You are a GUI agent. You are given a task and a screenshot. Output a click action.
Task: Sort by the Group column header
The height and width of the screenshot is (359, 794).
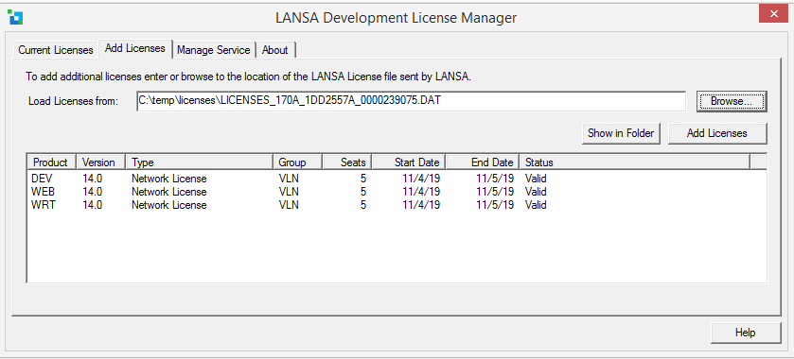tap(297, 162)
